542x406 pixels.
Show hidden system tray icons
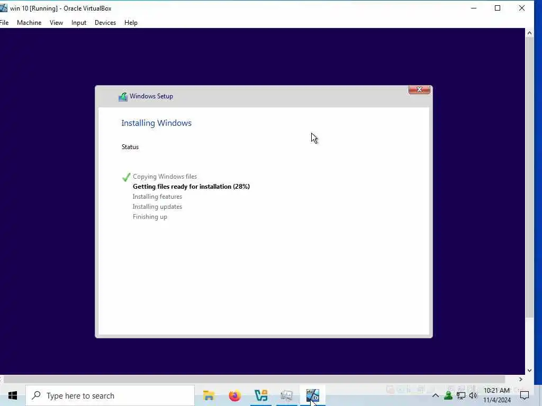tap(436, 395)
